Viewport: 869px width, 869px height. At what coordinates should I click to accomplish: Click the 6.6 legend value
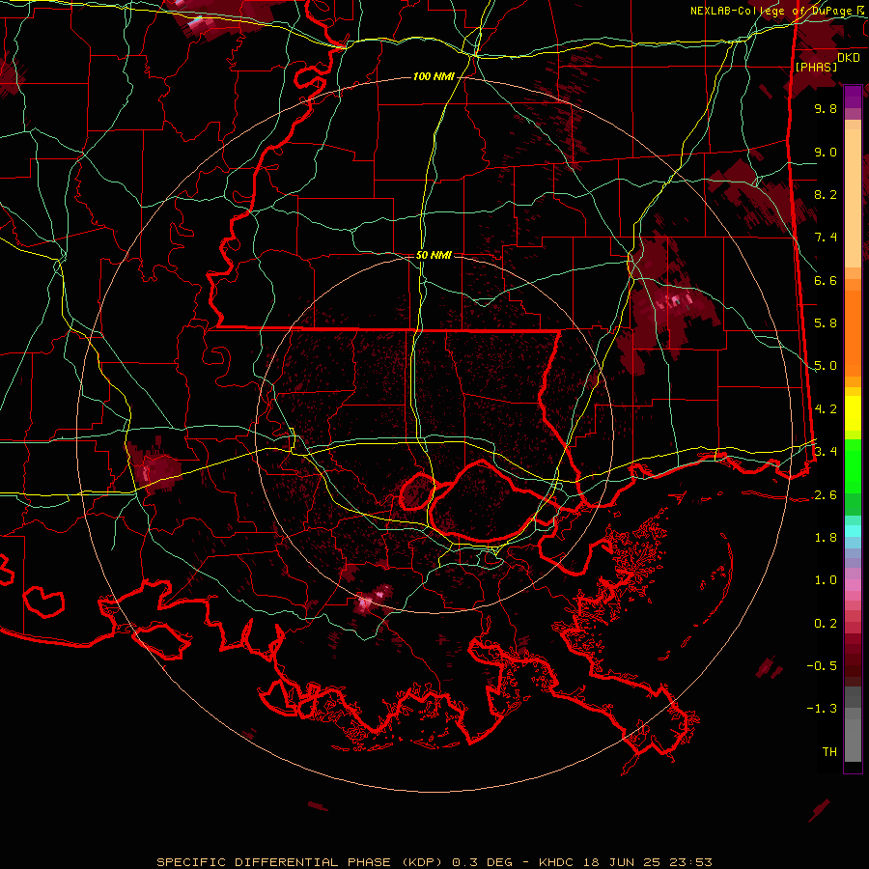[x=826, y=280]
